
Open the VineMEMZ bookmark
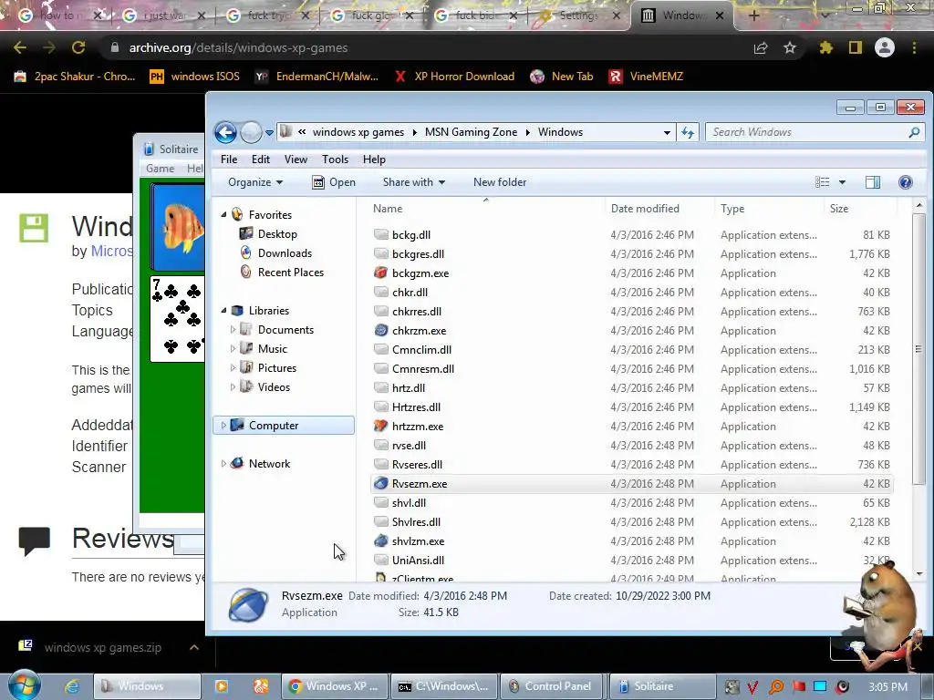click(x=646, y=77)
